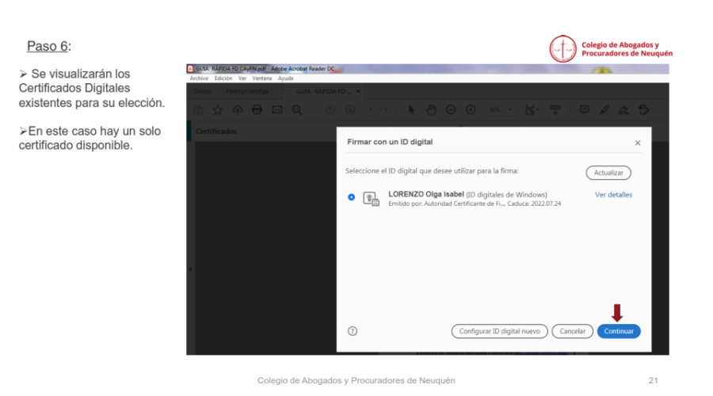Go to previous page with up arrow icon

coord(330,109)
